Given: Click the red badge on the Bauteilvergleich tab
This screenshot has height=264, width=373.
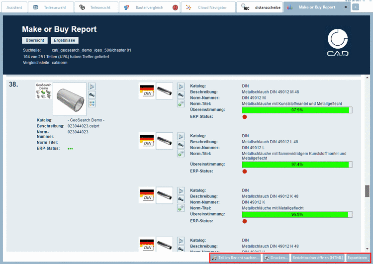Looking at the screenshot, I should pos(176,7).
